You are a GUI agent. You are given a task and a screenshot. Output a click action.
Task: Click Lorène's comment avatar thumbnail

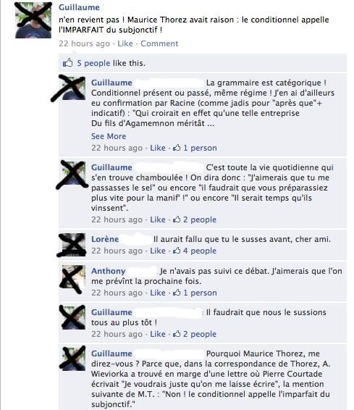point(73,245)
